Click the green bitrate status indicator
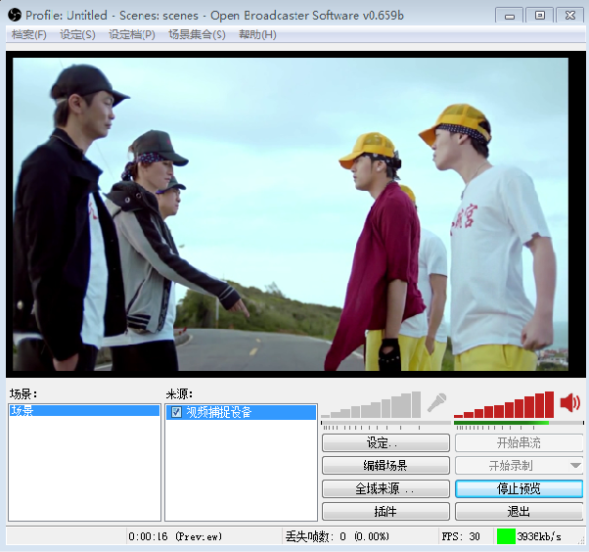 506,536
